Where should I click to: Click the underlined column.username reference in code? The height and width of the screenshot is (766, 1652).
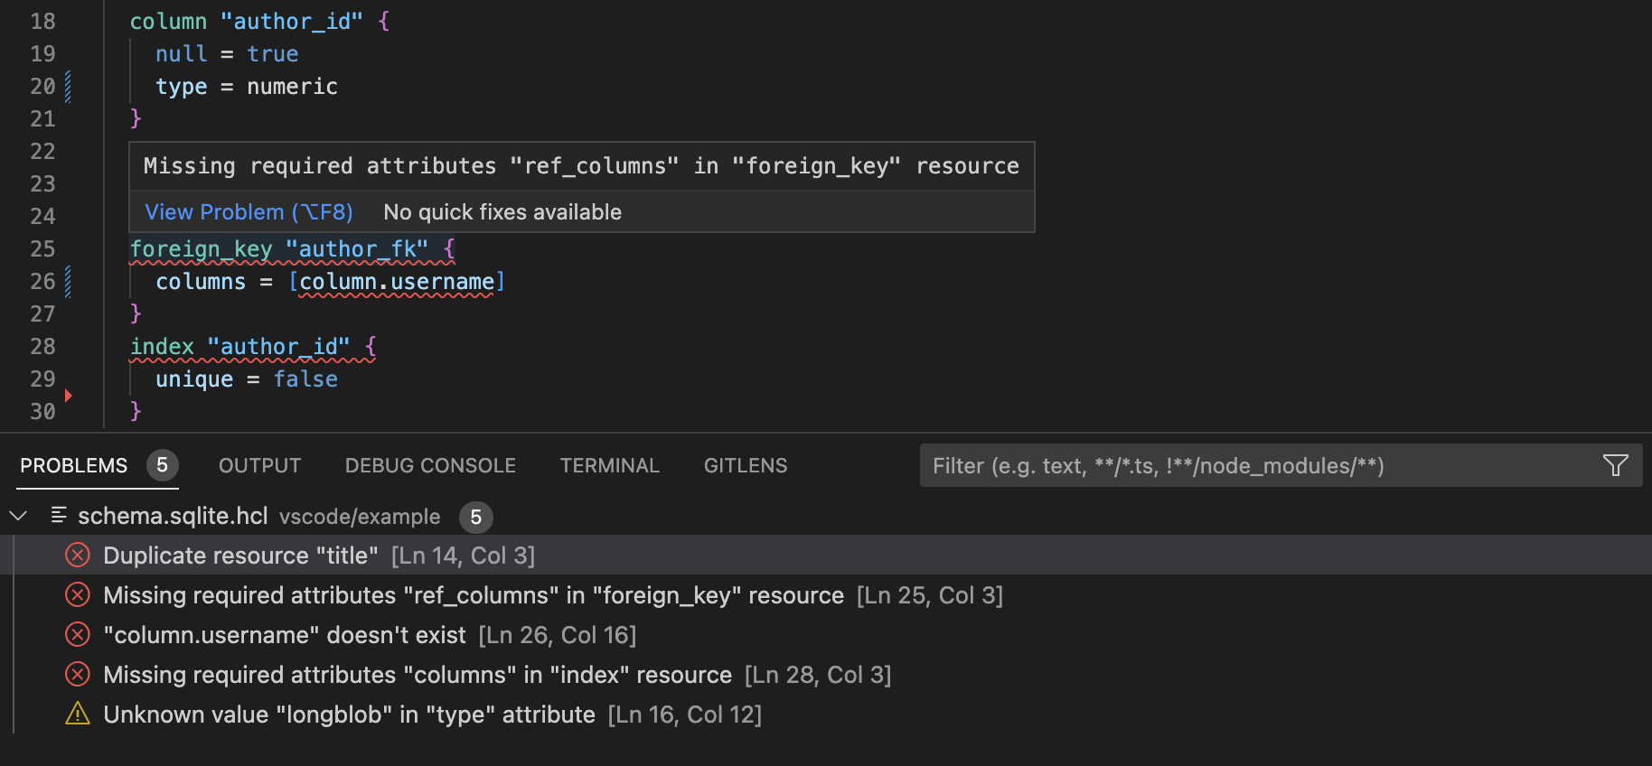click(x=396, y=282)
